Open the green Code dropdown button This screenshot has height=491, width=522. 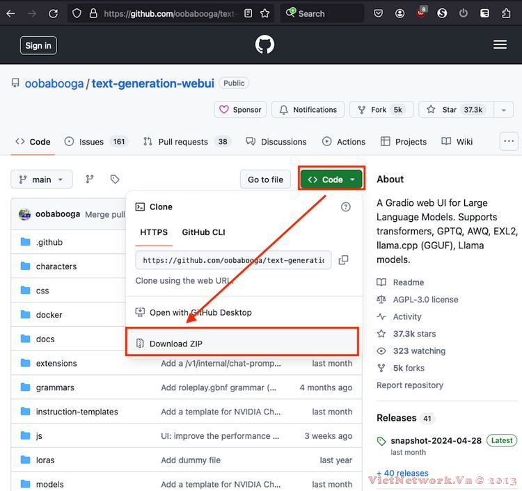[x=332, y=179]
